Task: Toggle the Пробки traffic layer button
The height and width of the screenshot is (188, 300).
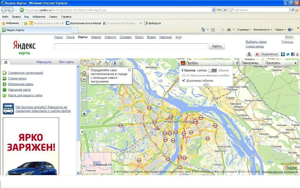Action: pyautogui.click(x=189, y=63)
